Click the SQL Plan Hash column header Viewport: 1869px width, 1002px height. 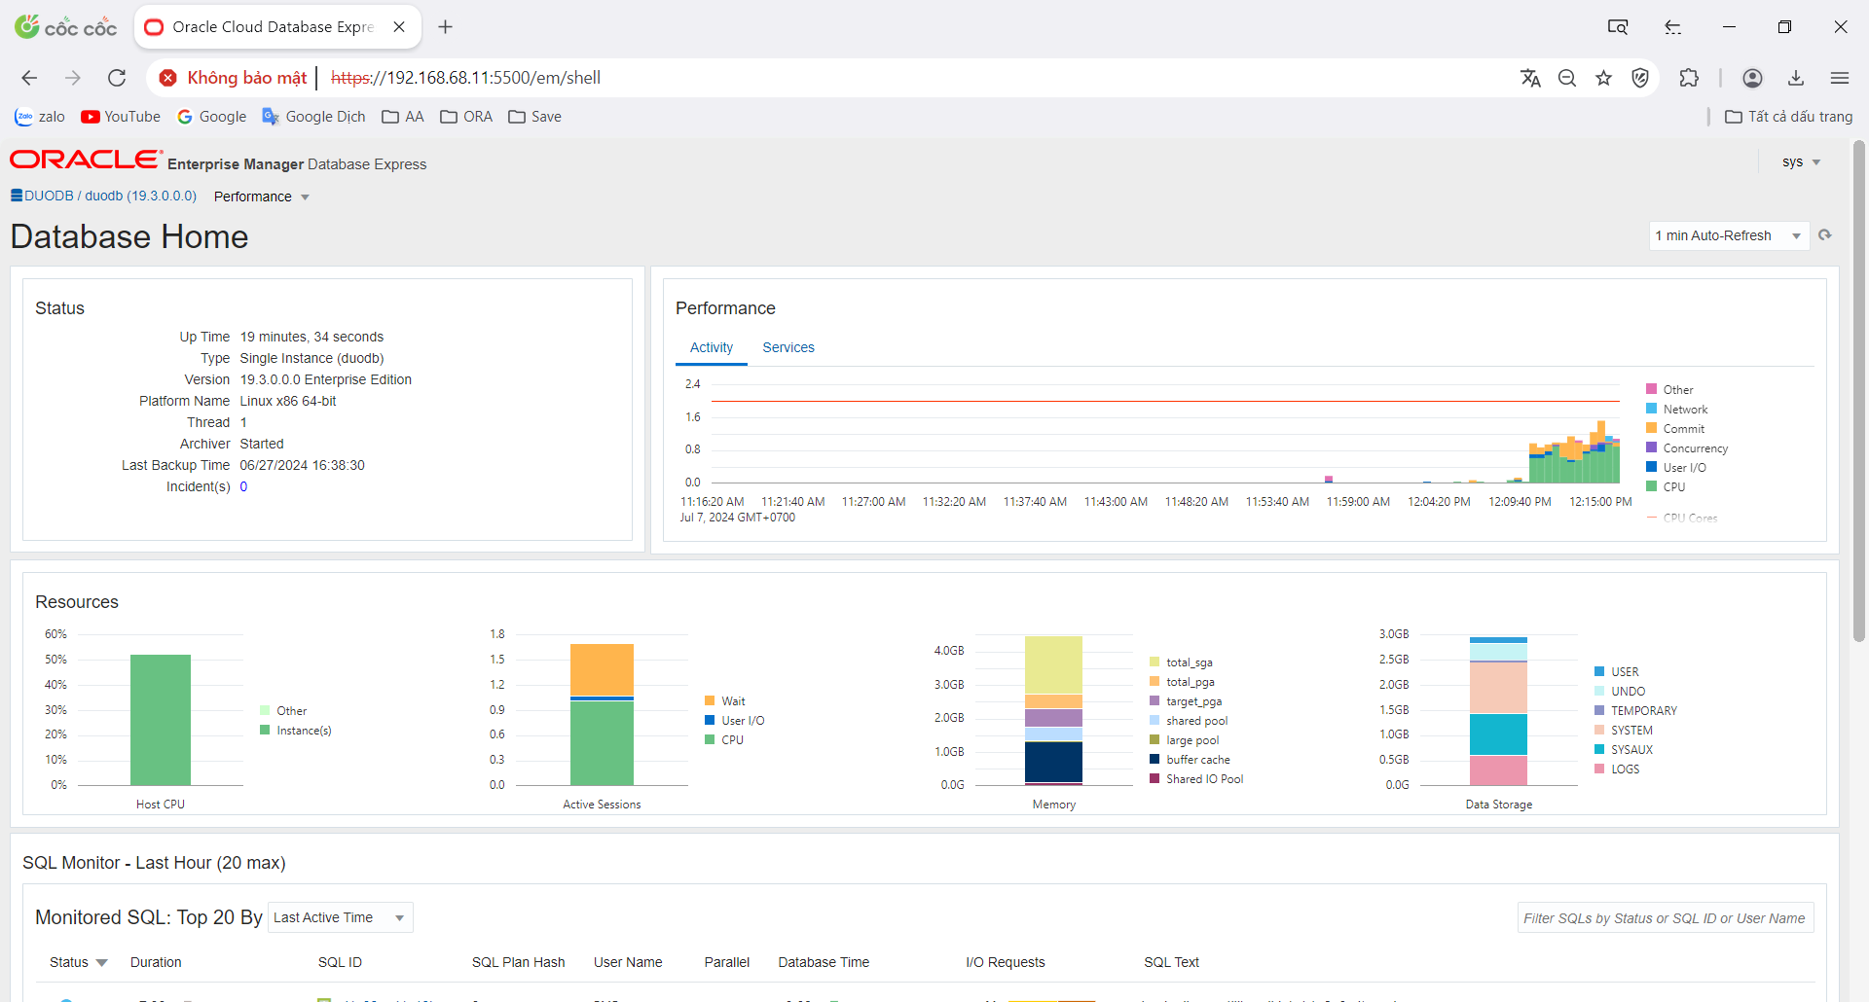(x=518, y=962)
